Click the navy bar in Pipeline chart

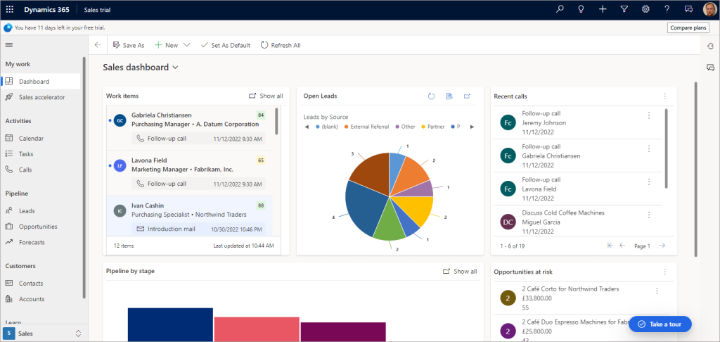click(x=170, y=324)
